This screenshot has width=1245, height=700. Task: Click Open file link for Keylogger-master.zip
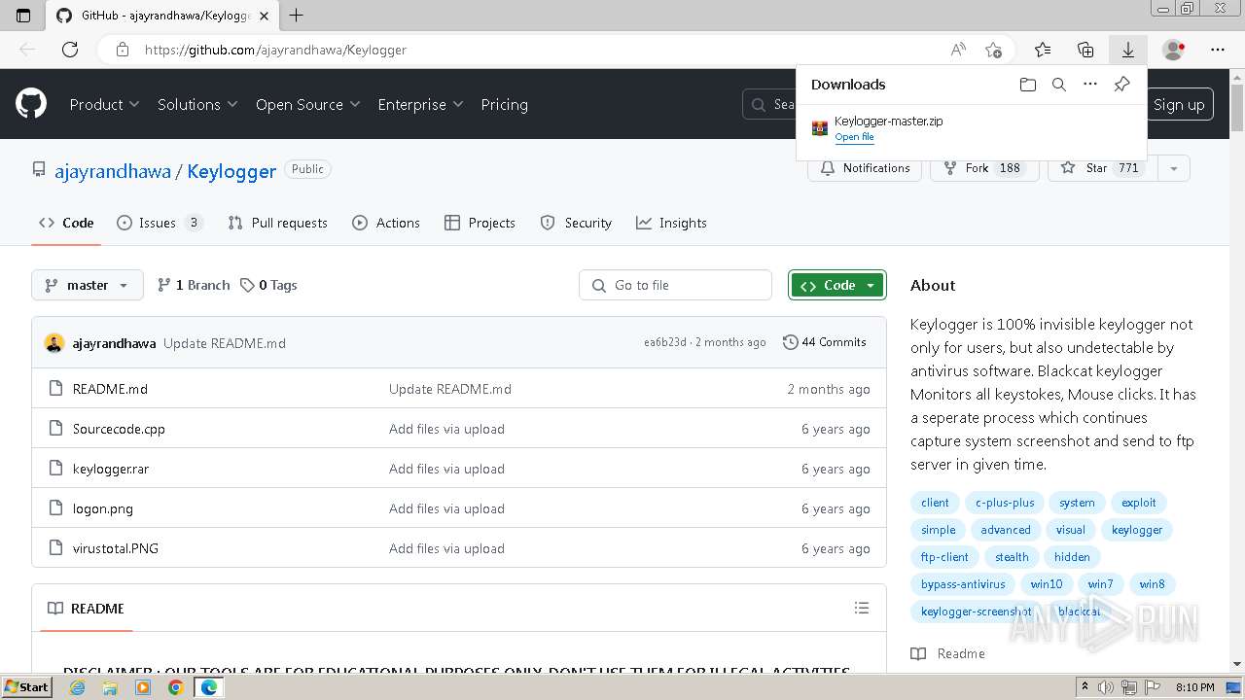point(854,137)
